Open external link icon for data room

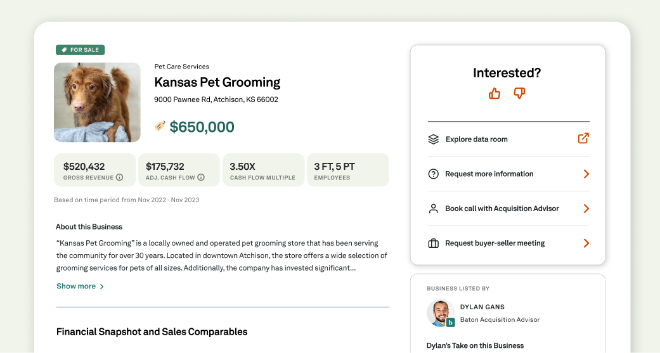(583, 138)
